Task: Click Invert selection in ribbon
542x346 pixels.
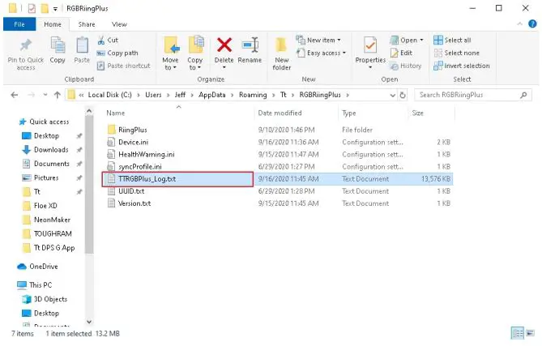Action: 462,66
